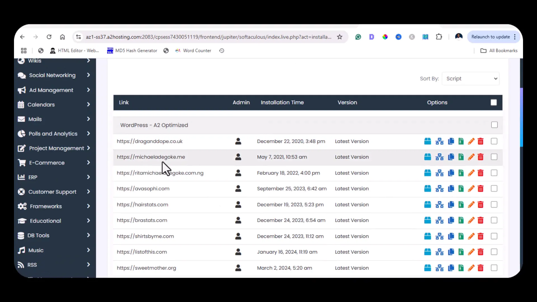Image resolution: width=537 pixels, height=302 pixels.
Task: Open the Chrome profile avatar
Action: pyautogui.click(x=459, y=37)
